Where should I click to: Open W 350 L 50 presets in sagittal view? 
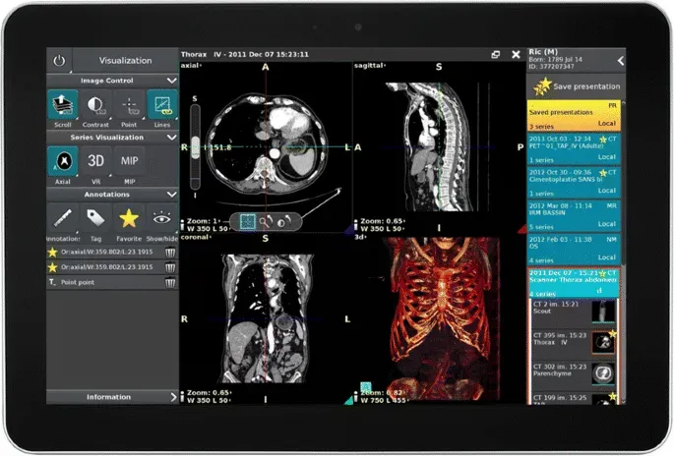(x=381, y=228)
